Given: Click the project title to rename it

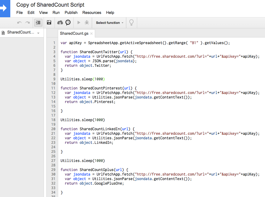Looking at the screenshot, I should point(50,5).
